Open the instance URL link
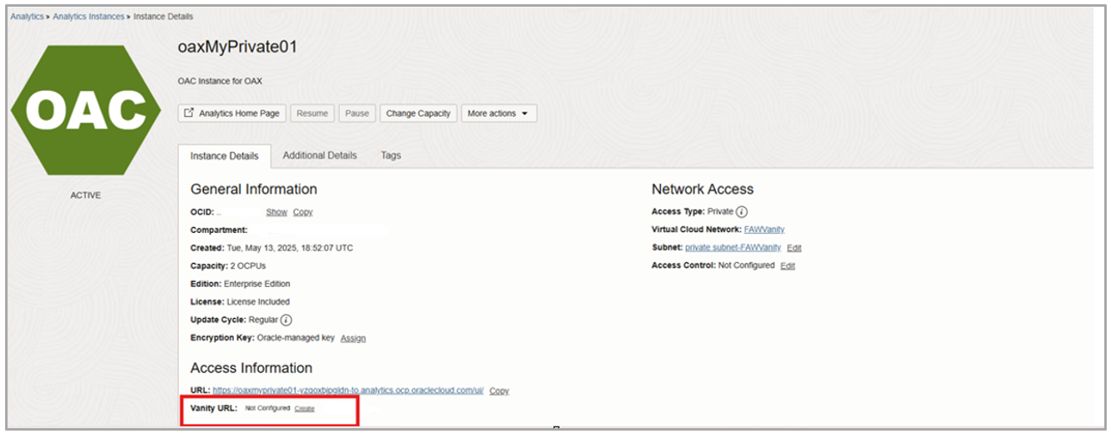 click(348, 391)
